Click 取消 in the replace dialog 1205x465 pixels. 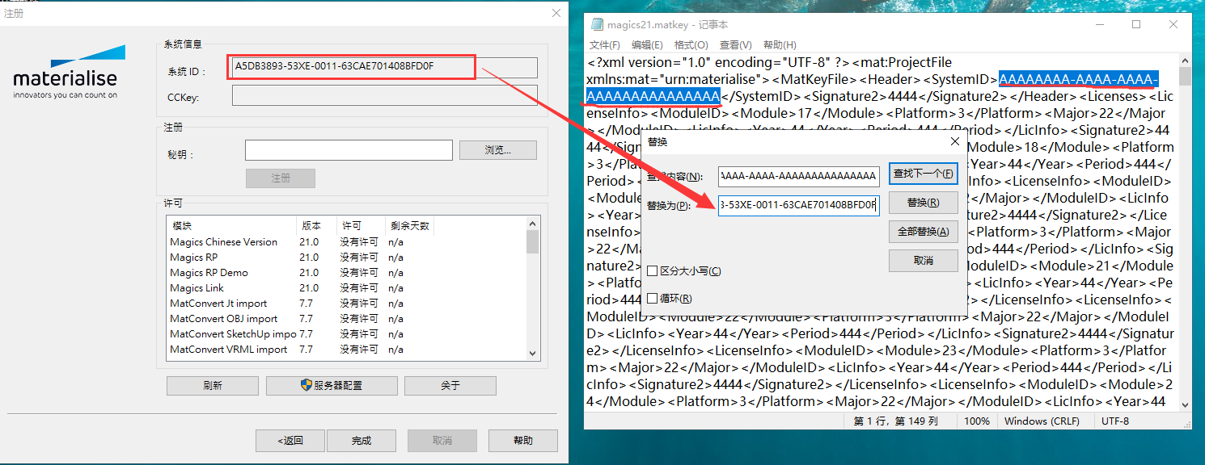pos(923,261)
